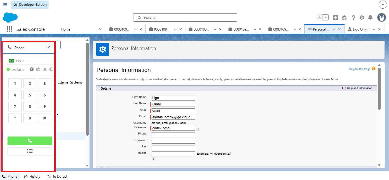This screenshot has height=180, width=389.
Task: Minimize the Phone softphone panel
Action: tap(41, 48)
